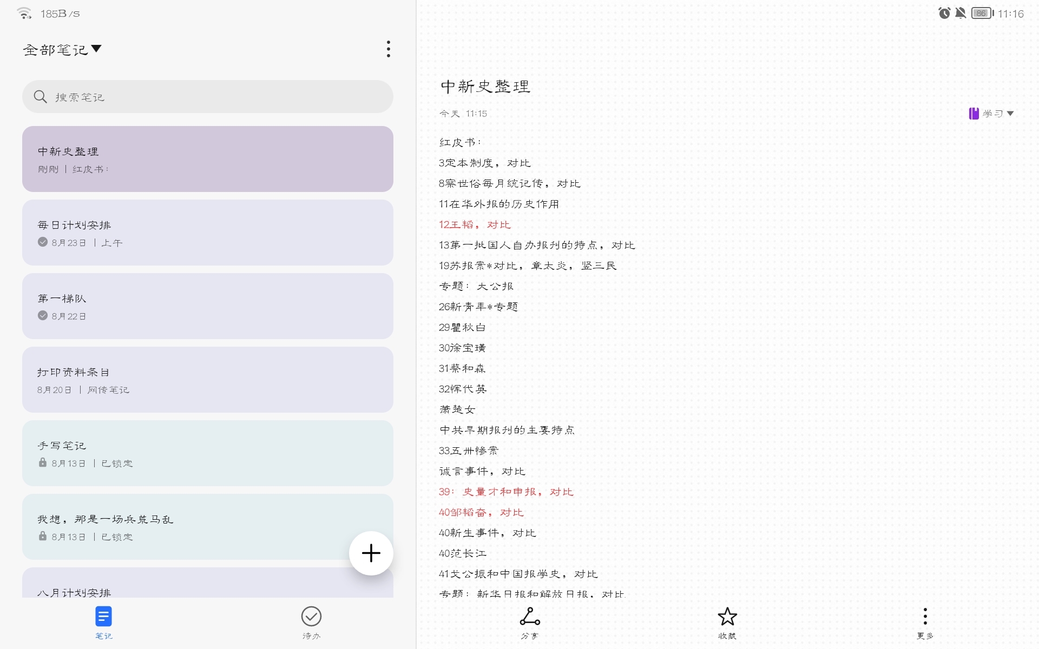Tap the line 19苏报案*对比
This screenshot has width=1039, height=649.
point(528,266)
